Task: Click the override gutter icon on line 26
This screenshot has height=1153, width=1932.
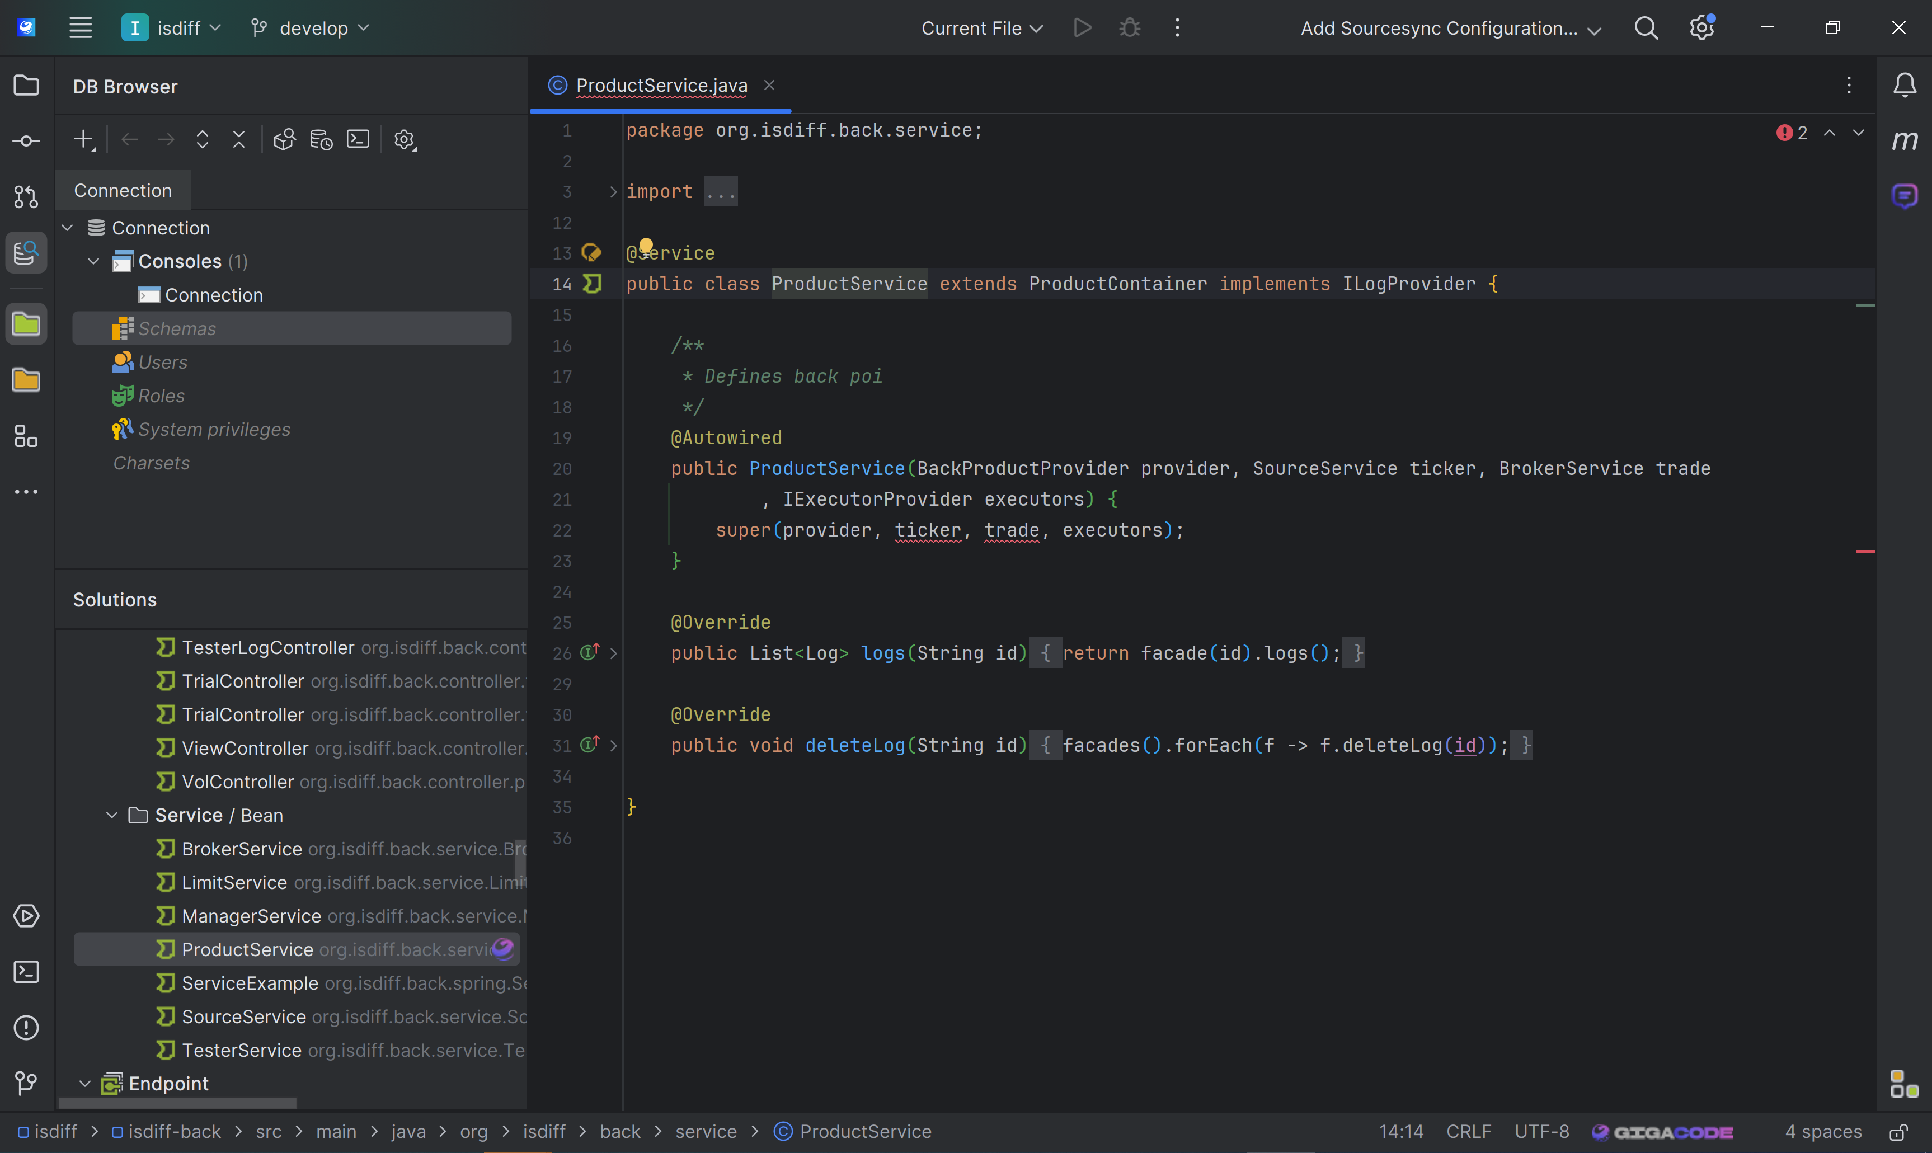Action: click(590, 653)
